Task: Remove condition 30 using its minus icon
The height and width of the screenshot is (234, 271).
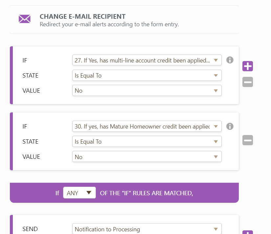Action: [x=247, y=140]
